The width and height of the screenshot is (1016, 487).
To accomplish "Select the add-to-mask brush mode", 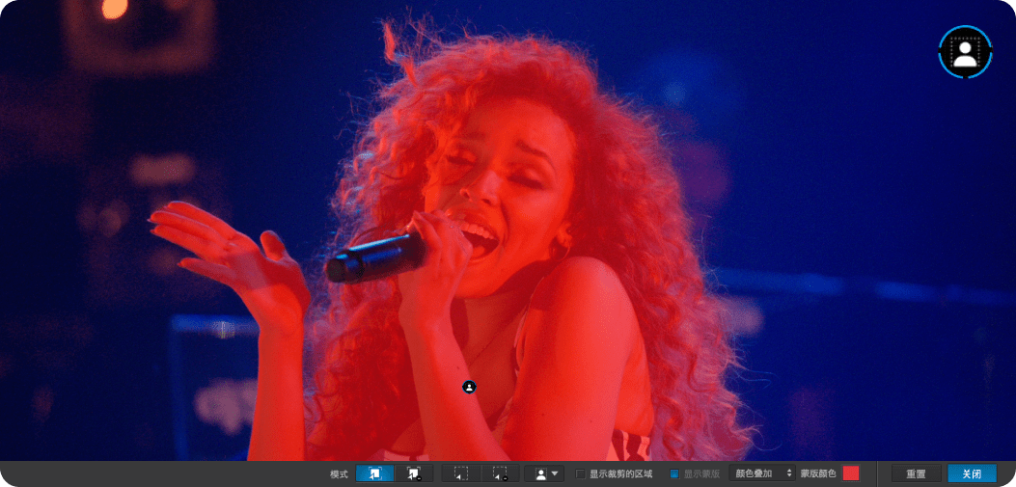I will [x=374, y=473].
